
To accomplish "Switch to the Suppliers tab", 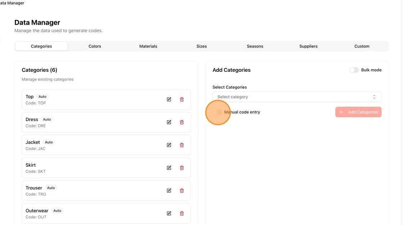I will point(308,46).
